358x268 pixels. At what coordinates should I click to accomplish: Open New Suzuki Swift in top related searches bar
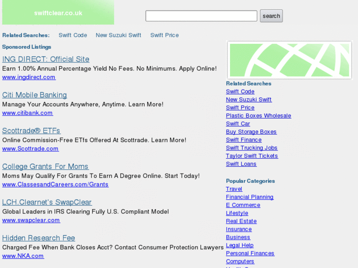tap(118, 35)
